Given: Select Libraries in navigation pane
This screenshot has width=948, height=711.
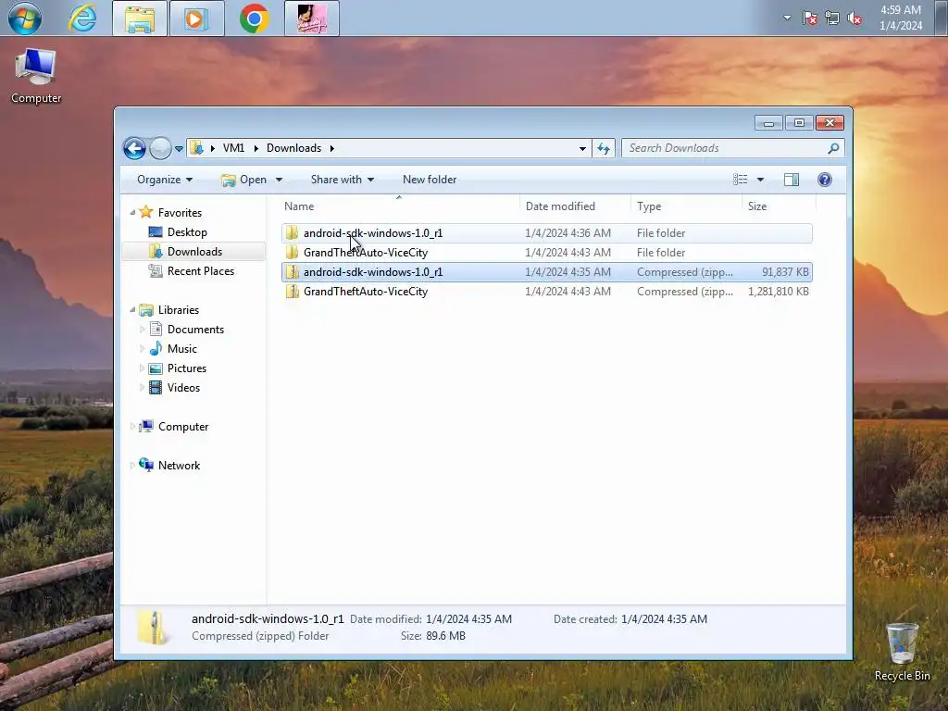Looking at the screenshot, I should (x=179, y=309).
